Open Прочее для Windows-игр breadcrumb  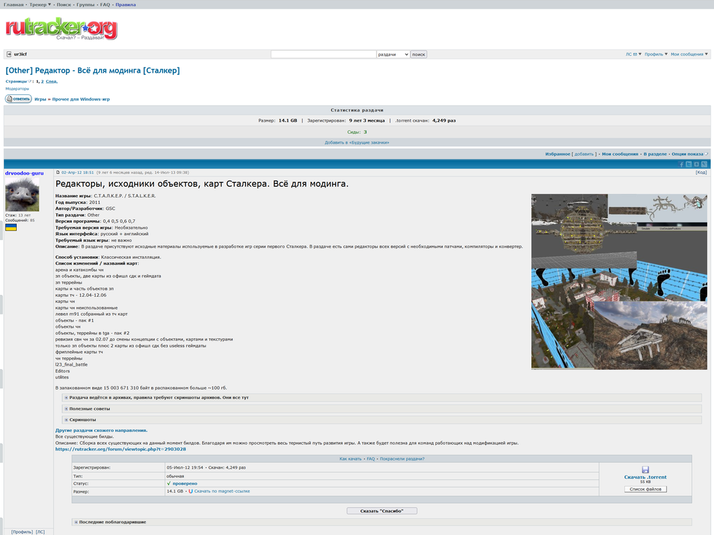coord(81,99)
